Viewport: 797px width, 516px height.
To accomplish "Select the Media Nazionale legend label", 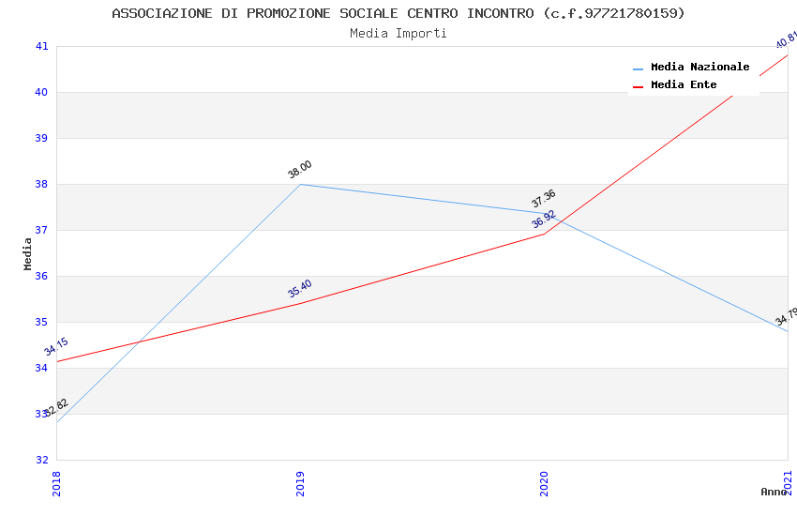I will pos(699,68).
